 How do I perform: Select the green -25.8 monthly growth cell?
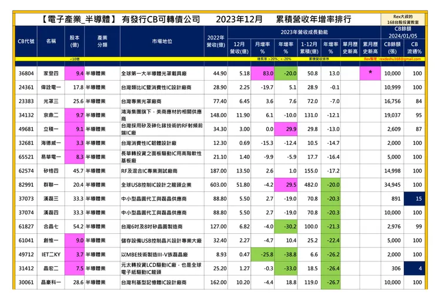pyautogui.click(x=262, y=254)
